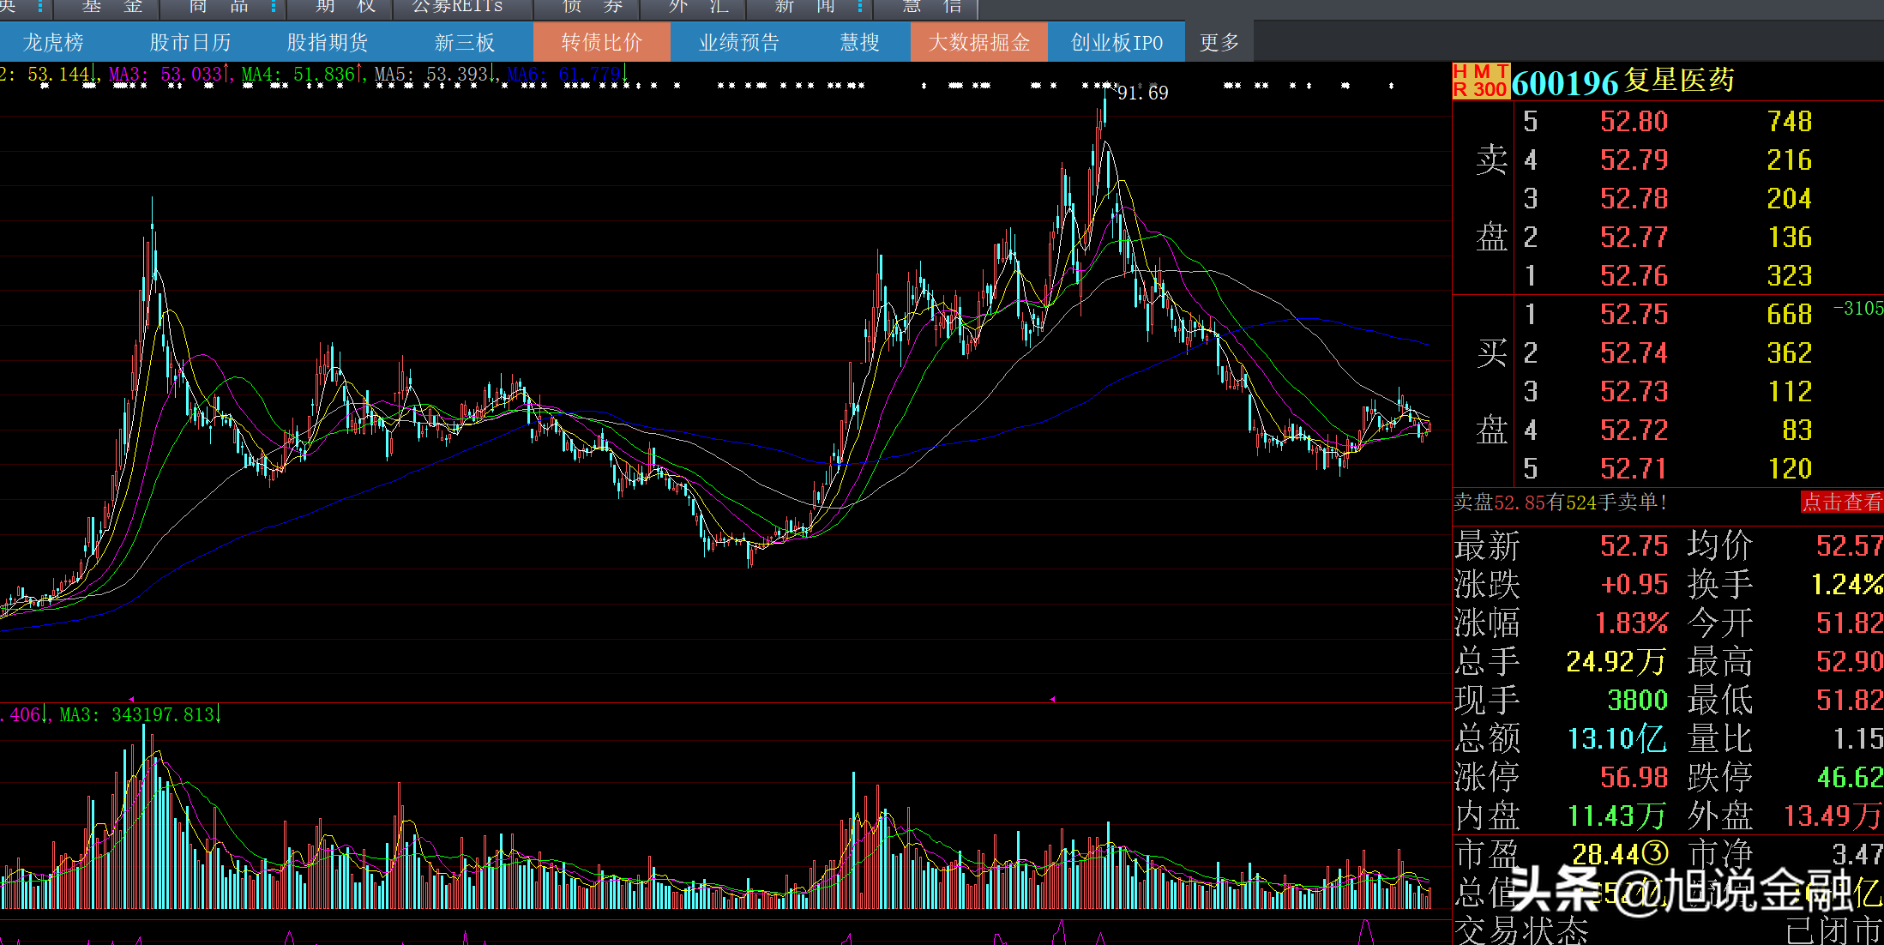The width and height of the screenshot is (1884, 945).
Task: Click the 换手 rate 1.24%
Action: coord(1847,585)
